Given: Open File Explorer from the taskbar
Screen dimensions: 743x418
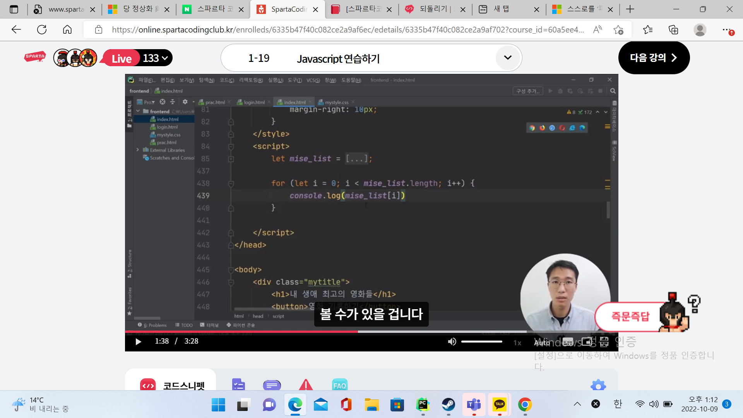Looking at the screenshot, I should pos(371,405).
